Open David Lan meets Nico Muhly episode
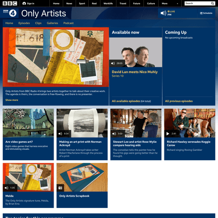 click(x=134, y=72)
